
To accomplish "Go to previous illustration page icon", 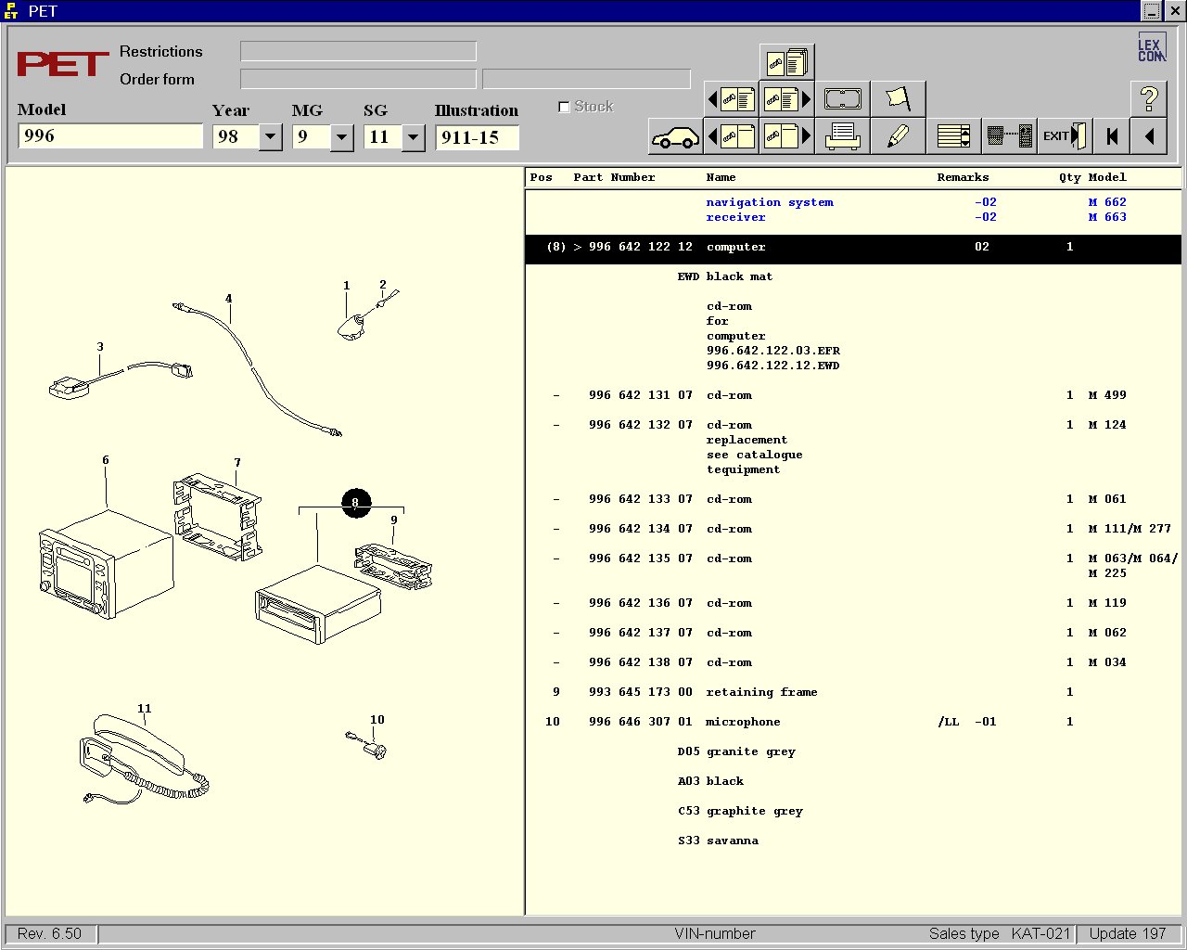I will coord(732,136).
